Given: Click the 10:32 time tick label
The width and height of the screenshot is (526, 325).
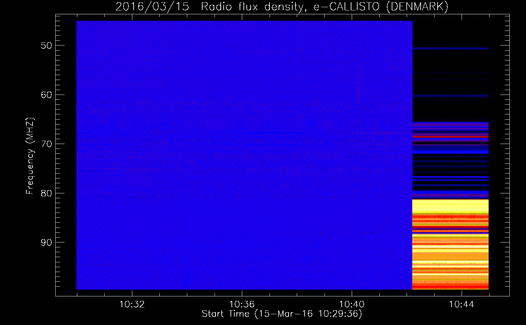Looking at the screenshot, I should pos(132,305).
